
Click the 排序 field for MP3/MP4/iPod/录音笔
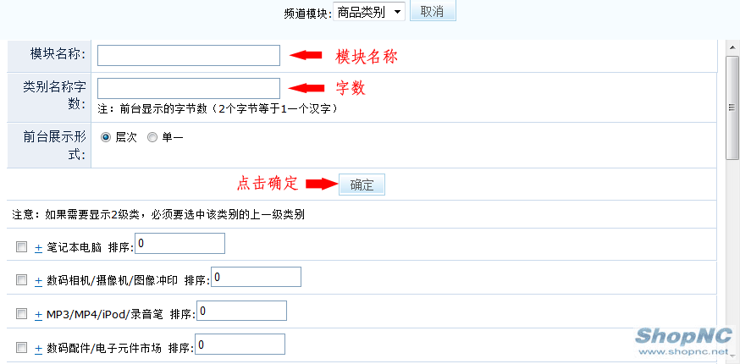241,311
